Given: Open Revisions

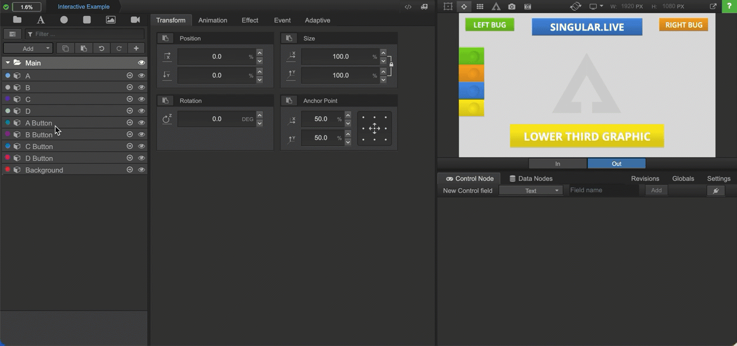Looking at the screenshot, I should 645,179.
